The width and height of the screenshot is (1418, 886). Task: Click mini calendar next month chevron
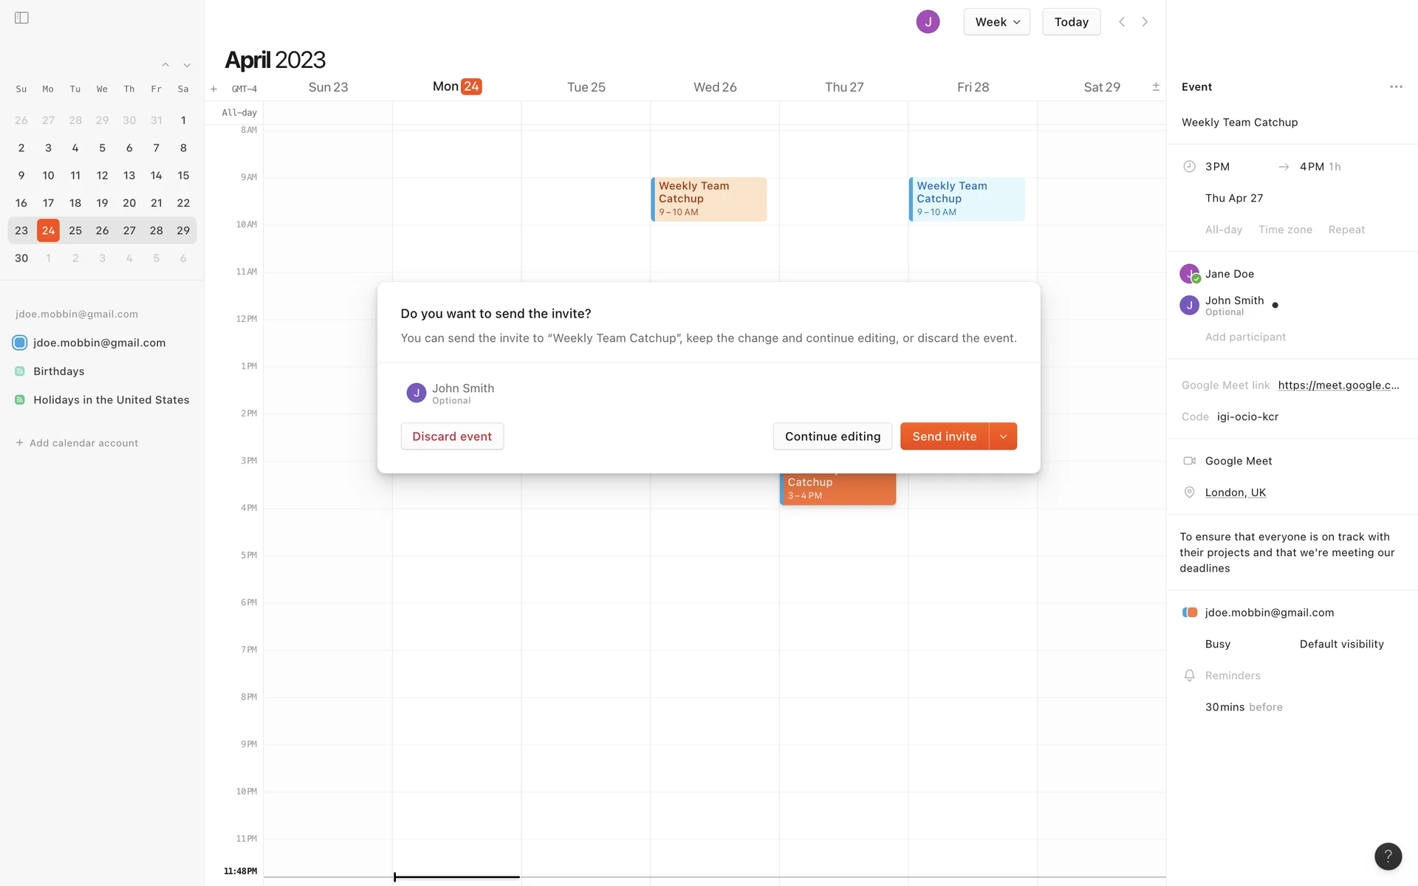[x=187, y=66]
